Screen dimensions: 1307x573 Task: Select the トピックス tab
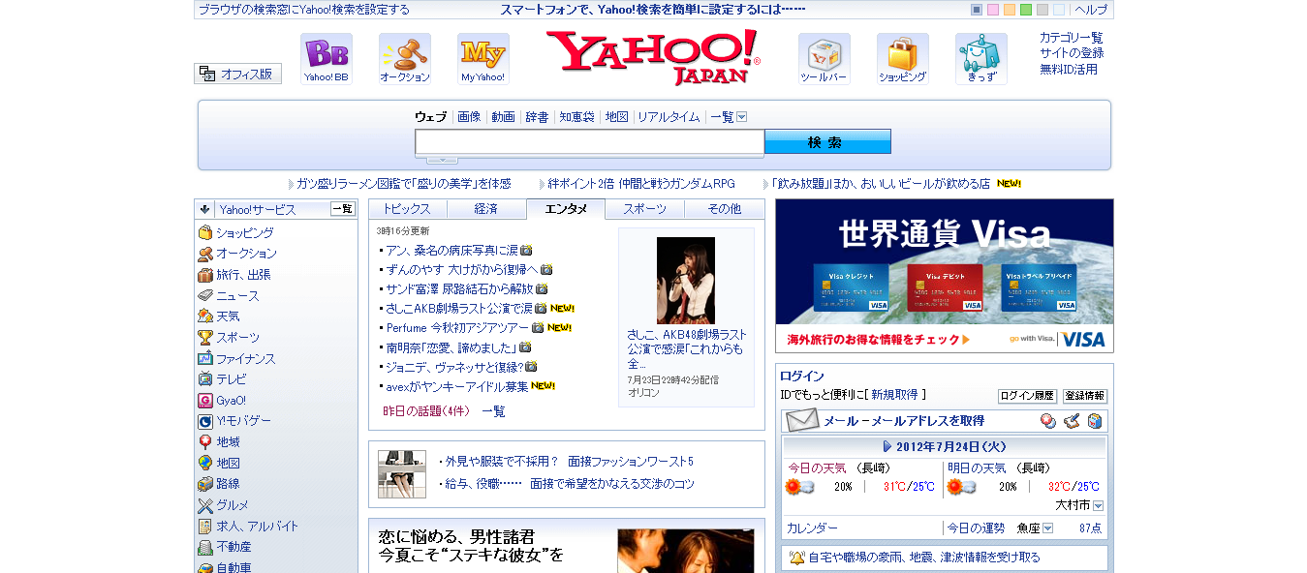click(x=408, y=209)
